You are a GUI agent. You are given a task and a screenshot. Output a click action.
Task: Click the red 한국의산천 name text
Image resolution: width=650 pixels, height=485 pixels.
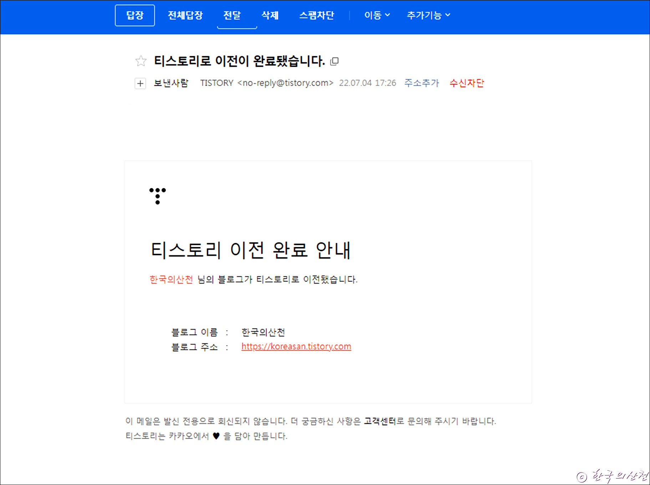pos(171,279)
